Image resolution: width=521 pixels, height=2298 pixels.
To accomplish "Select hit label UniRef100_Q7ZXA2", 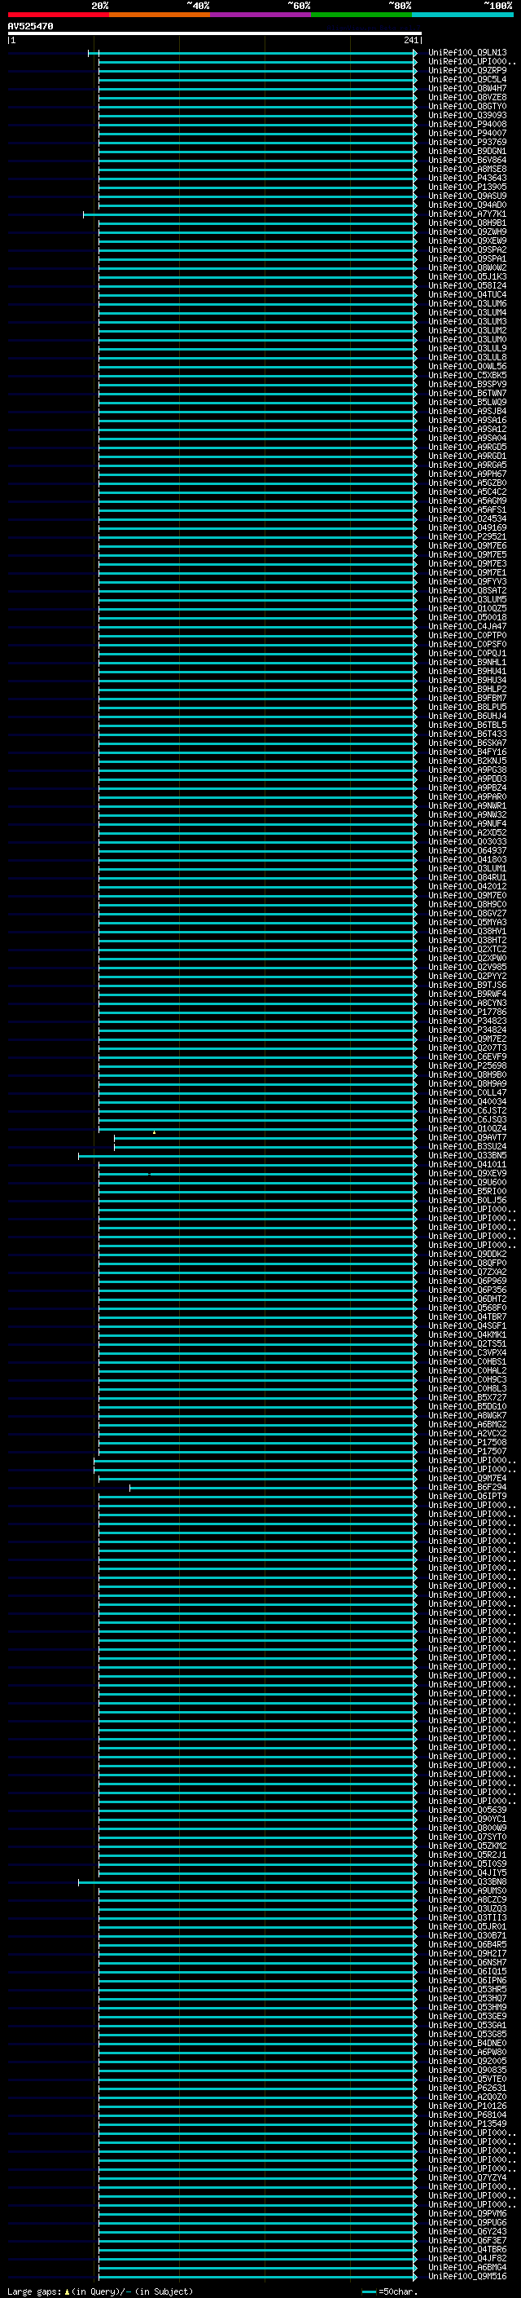I will tap(467, 1273).
